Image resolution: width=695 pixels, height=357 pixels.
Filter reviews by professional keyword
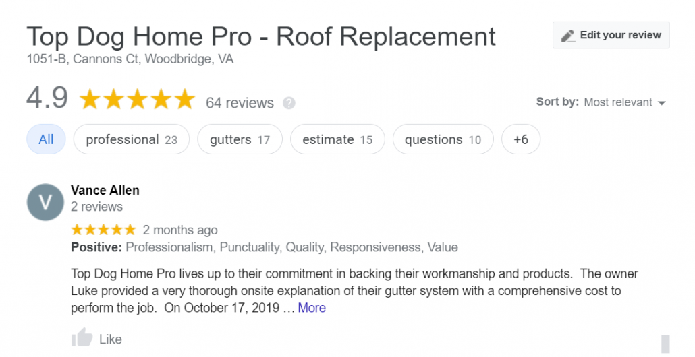(x=131, y=139)
